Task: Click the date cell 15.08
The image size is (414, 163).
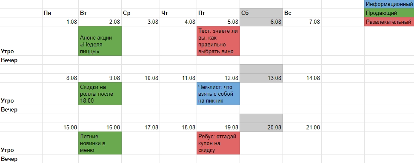Action: point(60,128)
